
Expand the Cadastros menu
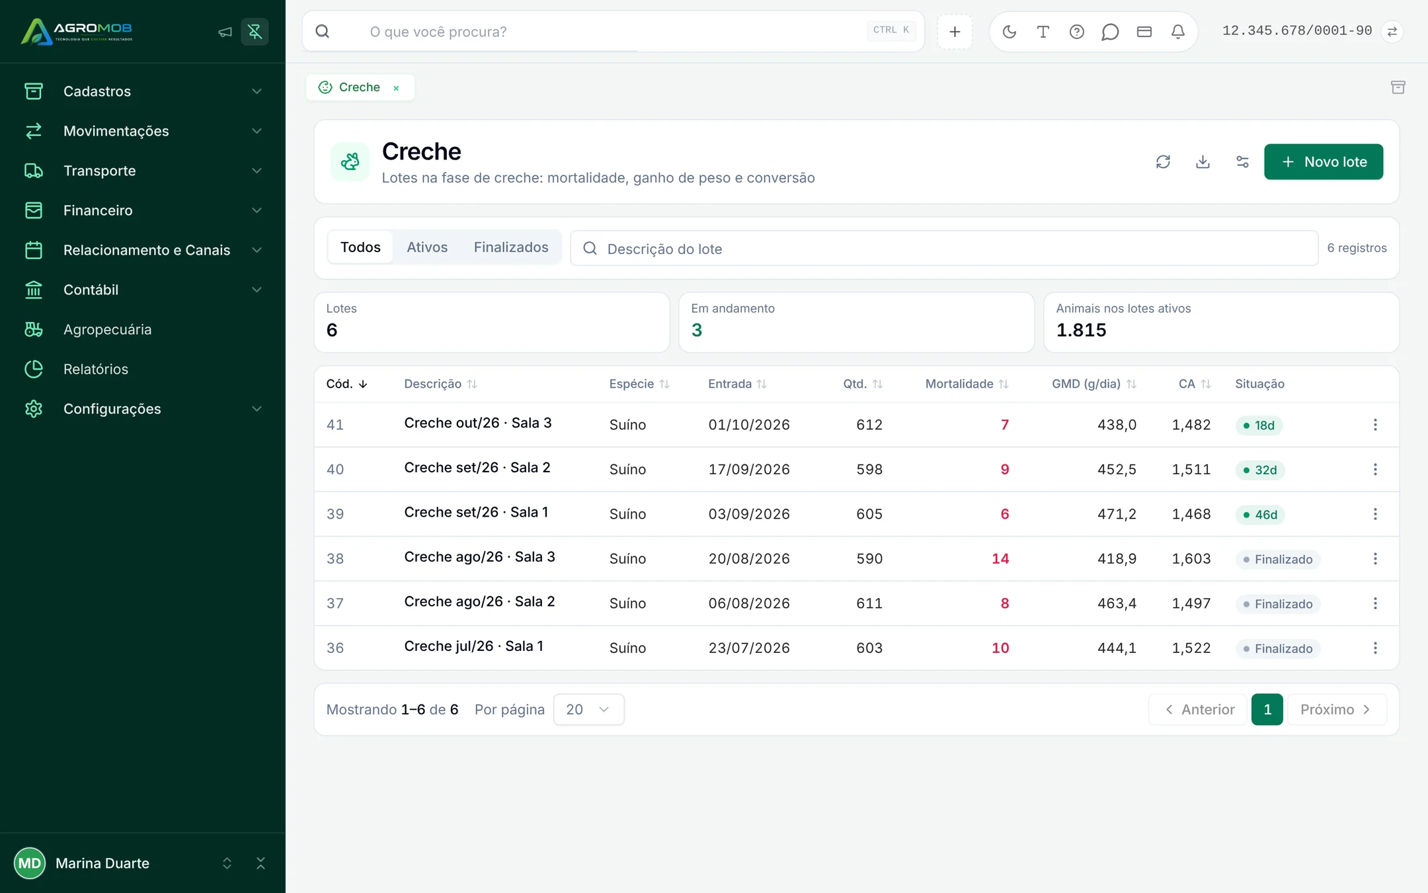click(x=143, y=91)
